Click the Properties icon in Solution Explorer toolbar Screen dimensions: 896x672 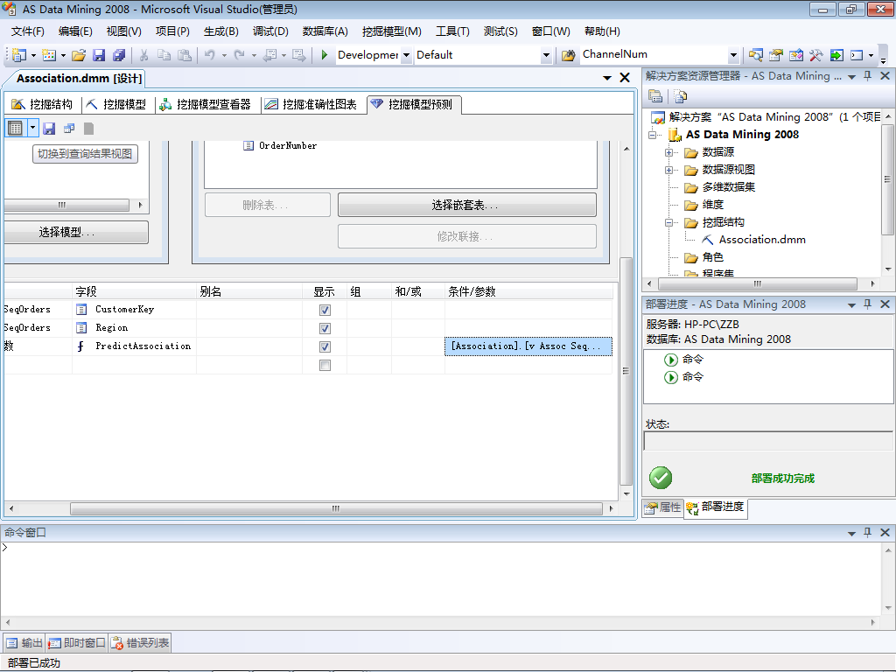[x=655, y=96]
